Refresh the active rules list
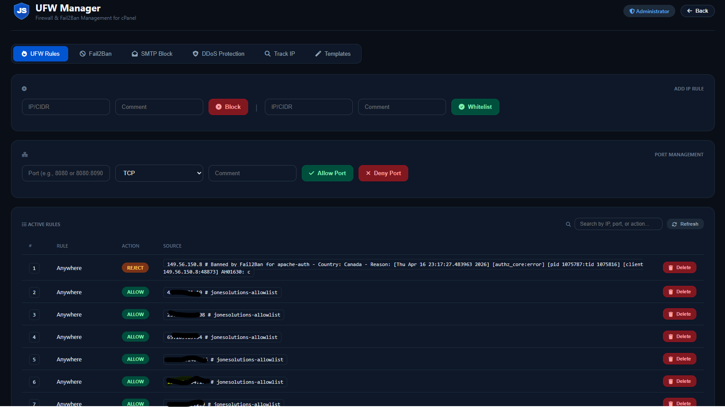This screenshot has height=407, width=725. click(x=685, y=224)
